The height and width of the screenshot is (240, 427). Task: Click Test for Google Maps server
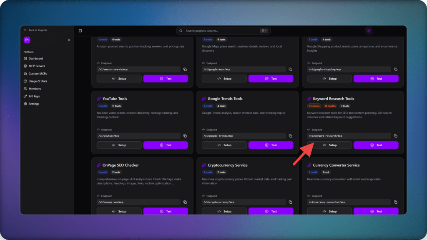click(271, 79)
